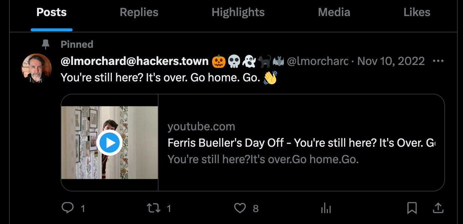Switch to the Highlights tab
The width and height of the screenshot is (463, 224).
tap(238, 12)
